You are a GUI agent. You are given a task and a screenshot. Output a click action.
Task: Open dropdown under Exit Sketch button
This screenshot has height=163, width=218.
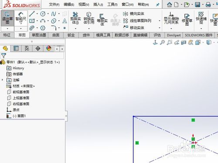click(7, 29)
